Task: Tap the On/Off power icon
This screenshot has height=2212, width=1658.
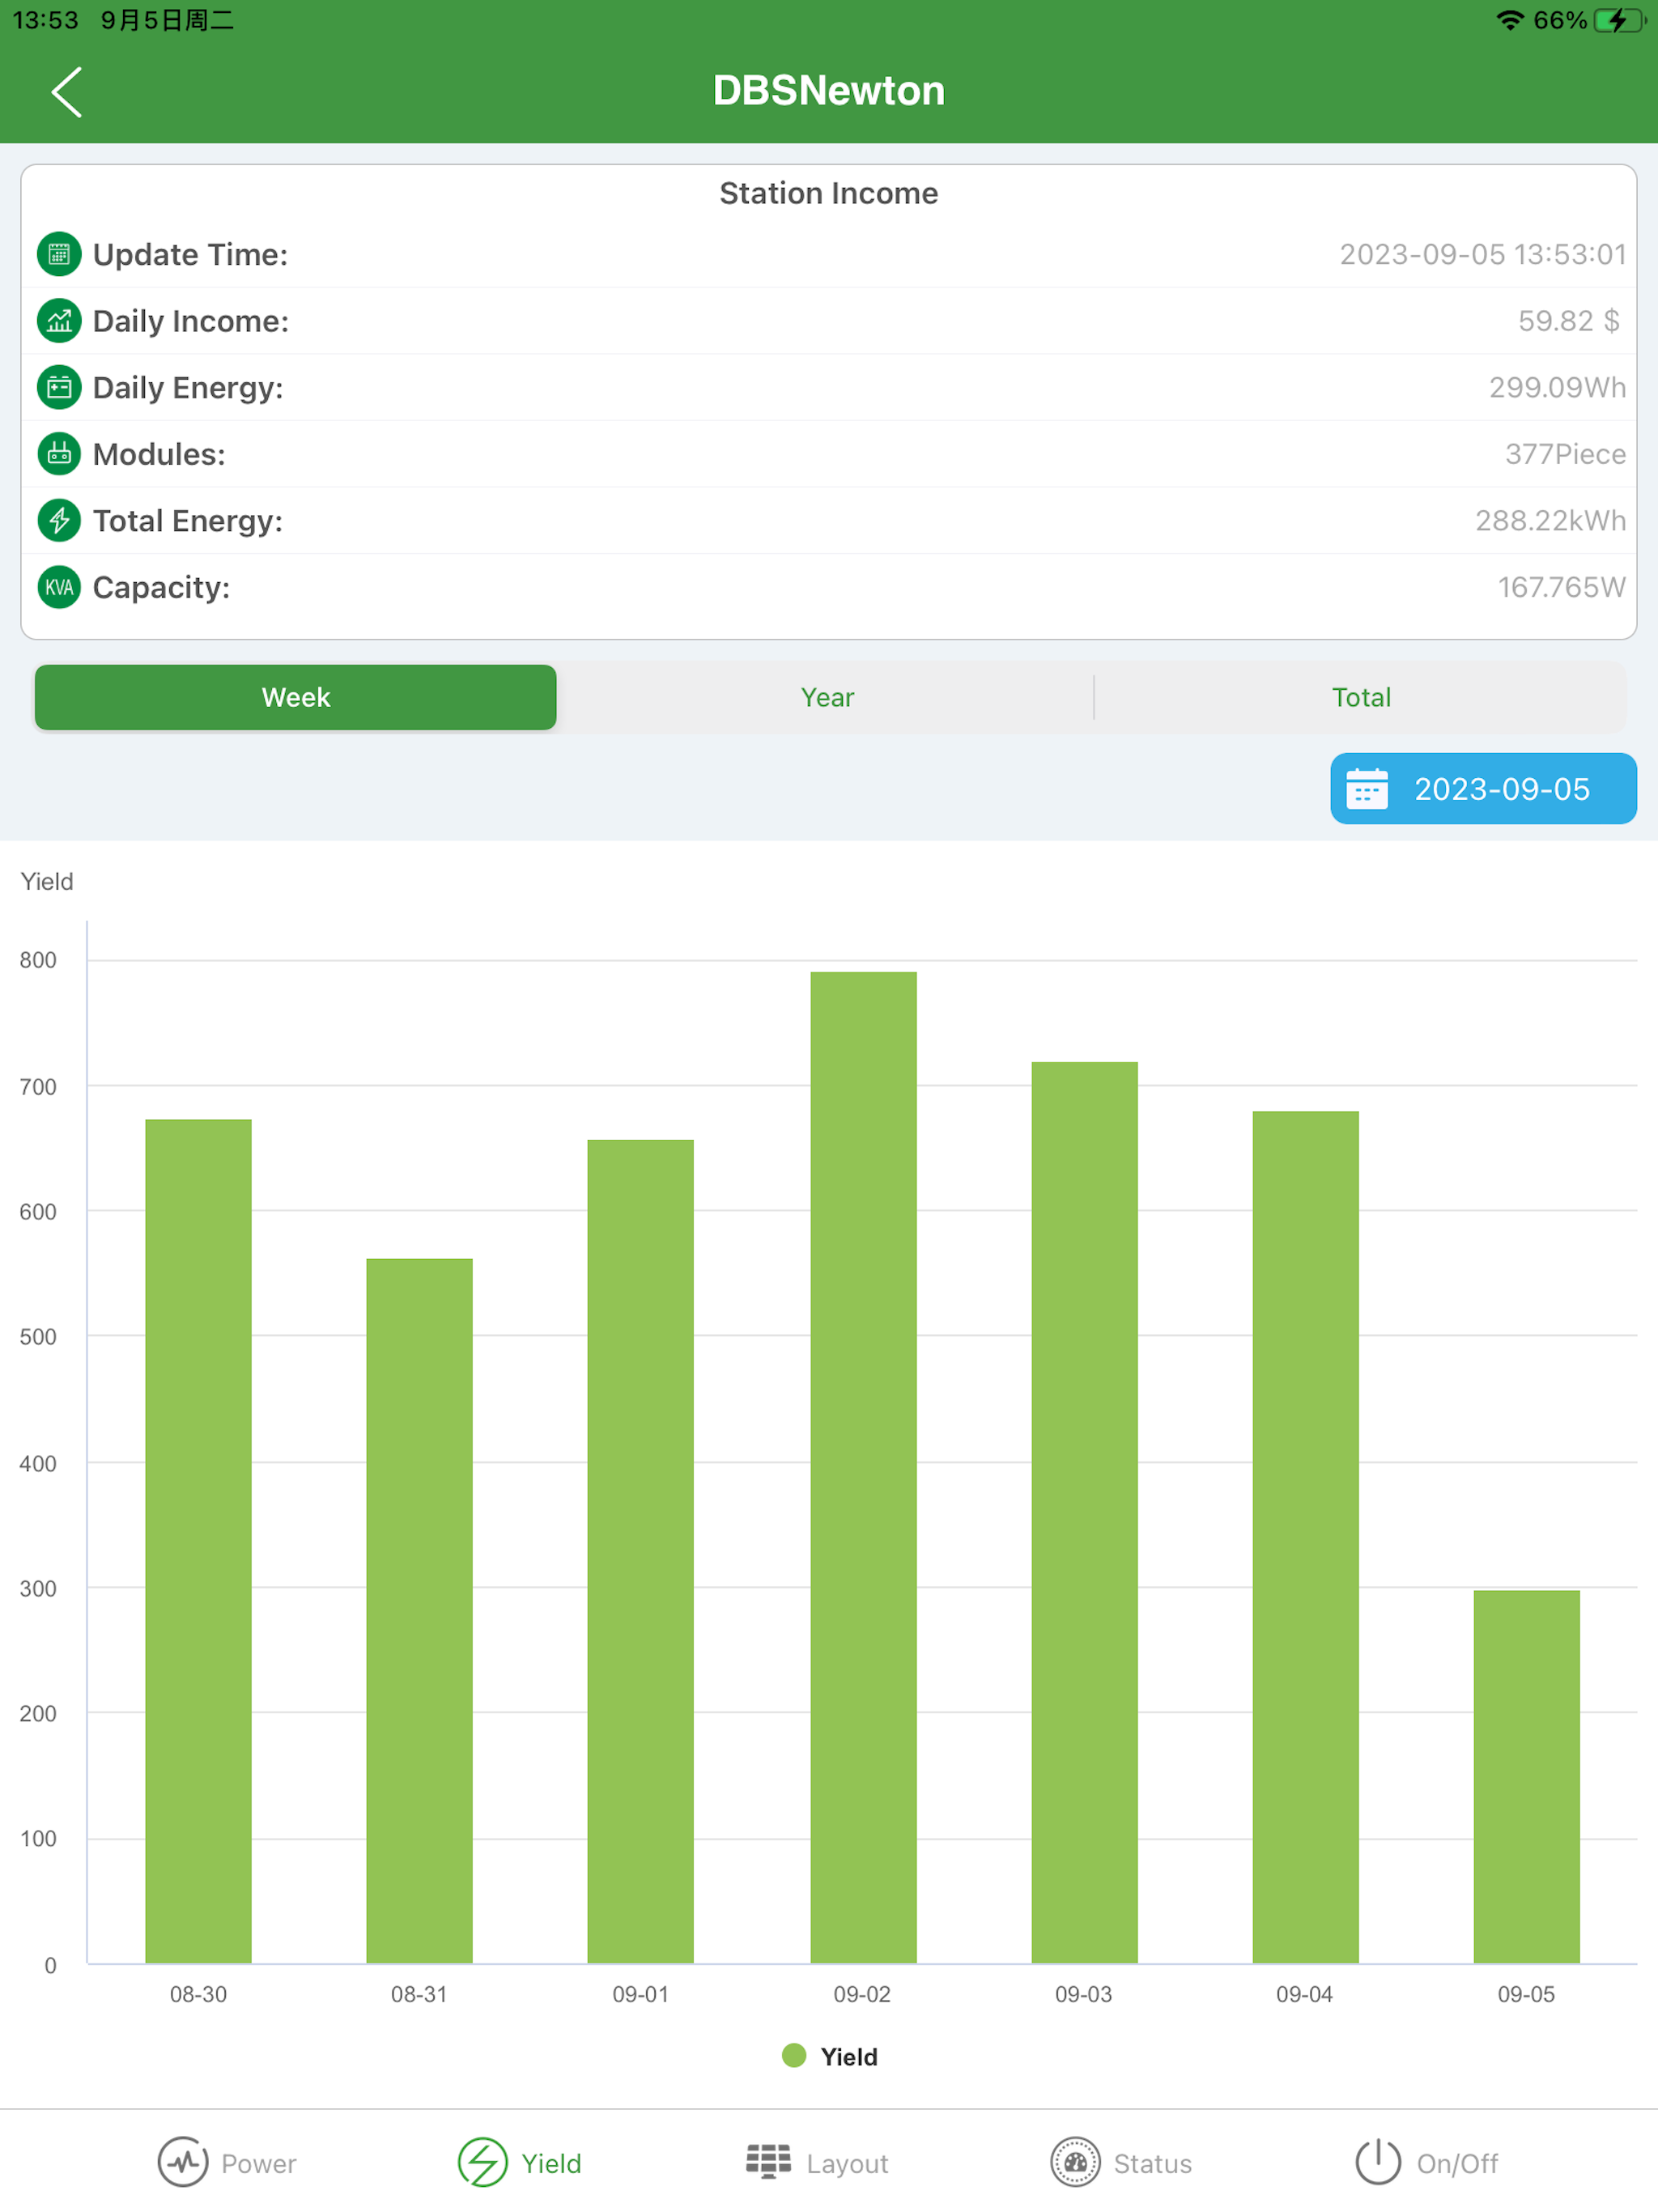Action: pyautogui.click(x=1378, y=2162)
